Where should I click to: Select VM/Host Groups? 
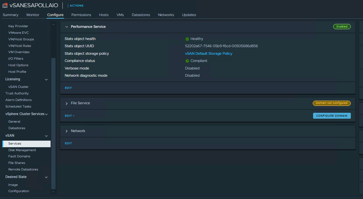pos(21,39)
